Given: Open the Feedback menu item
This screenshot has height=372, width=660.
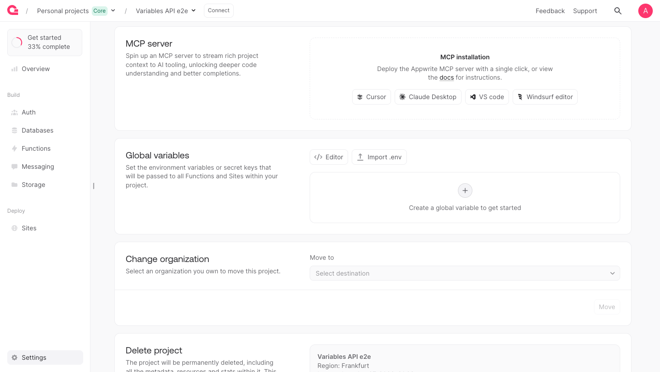Looking at the screenshot, I should click(550, 10).
